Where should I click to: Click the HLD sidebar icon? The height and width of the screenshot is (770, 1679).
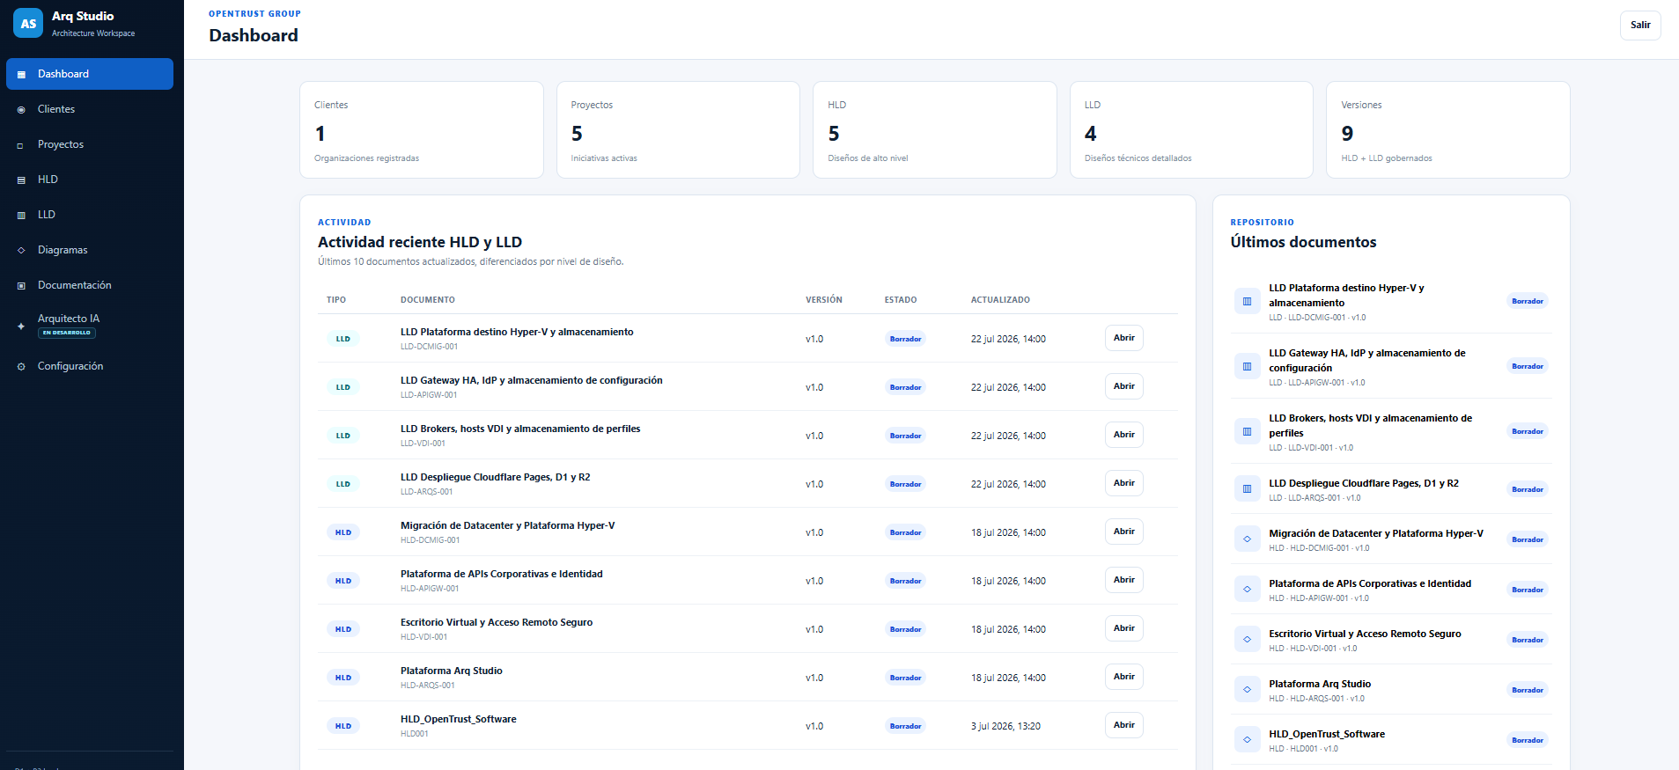pos(21,180)
